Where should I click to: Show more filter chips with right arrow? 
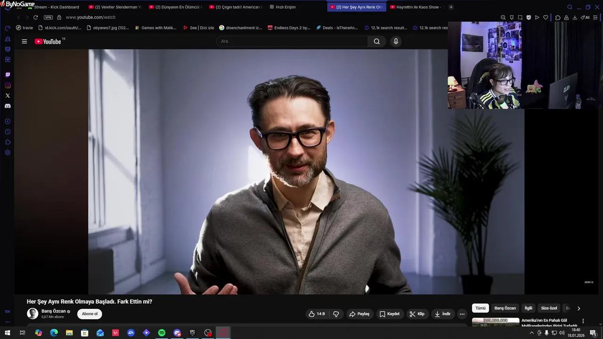pyautogui.click(x=579, y=308)
